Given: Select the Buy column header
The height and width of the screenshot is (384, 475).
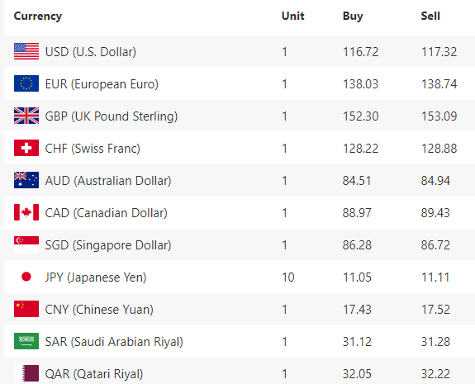Looking at the screenshot, I should pyautogui.click(x=353, y=16).
